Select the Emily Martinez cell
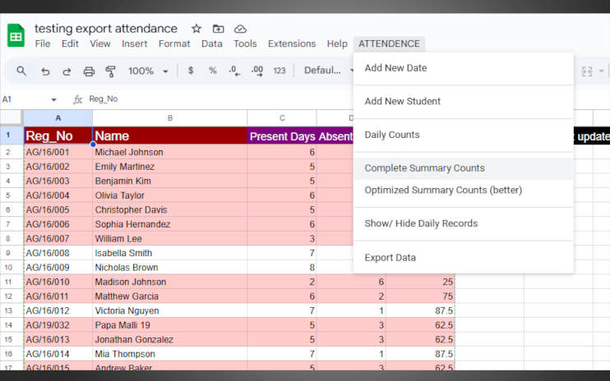 [169, 167]
